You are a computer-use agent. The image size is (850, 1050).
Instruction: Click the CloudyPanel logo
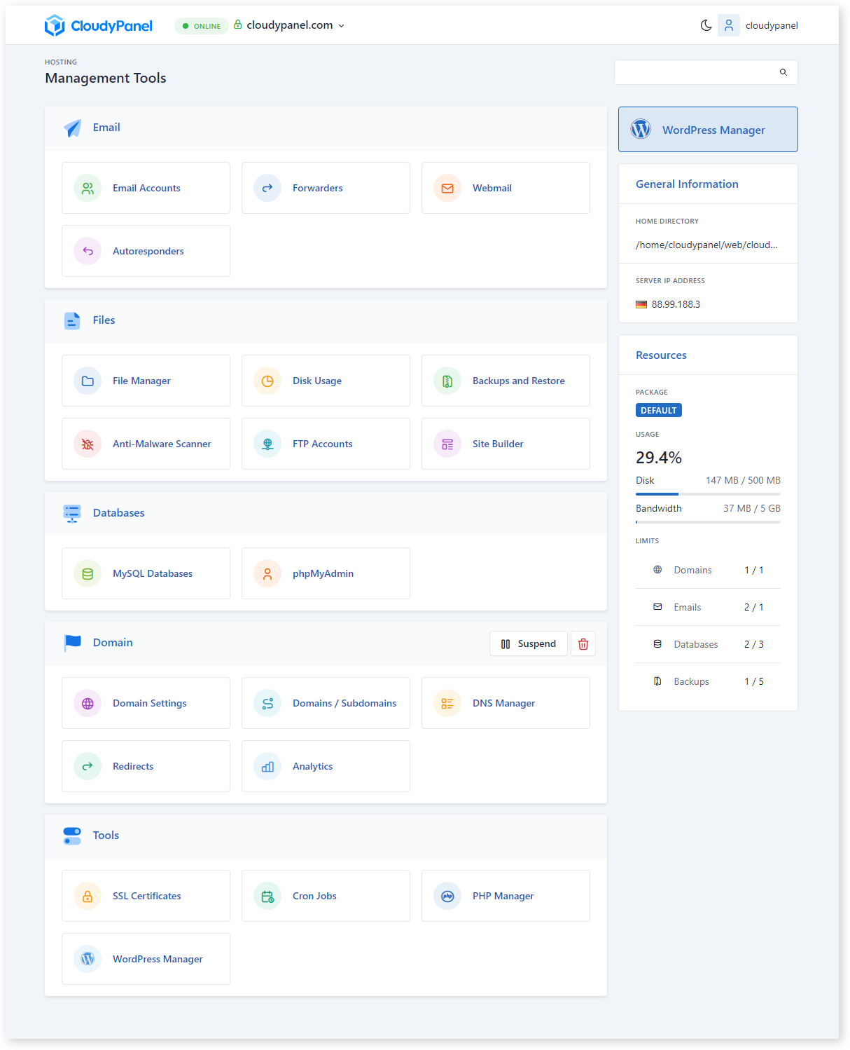pos(99,26)
